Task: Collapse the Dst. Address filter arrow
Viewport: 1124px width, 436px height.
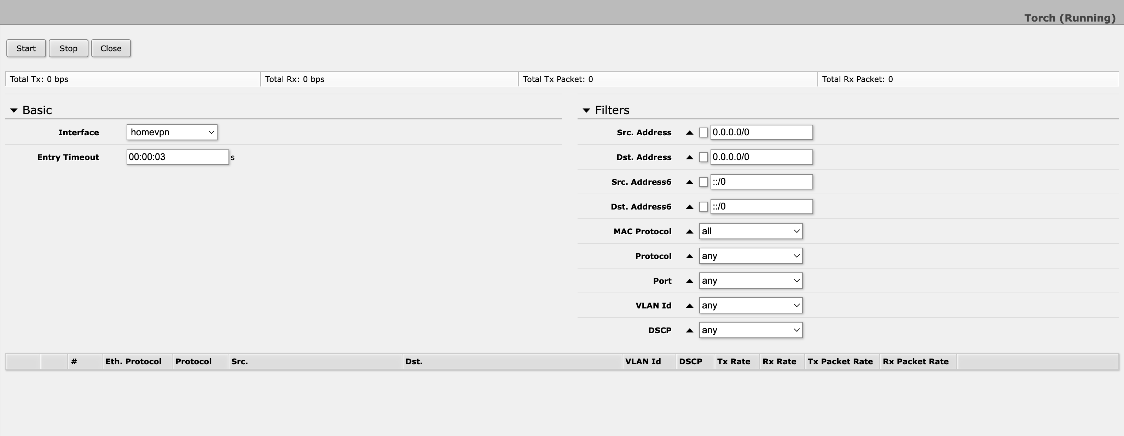Action: [689, 157]
